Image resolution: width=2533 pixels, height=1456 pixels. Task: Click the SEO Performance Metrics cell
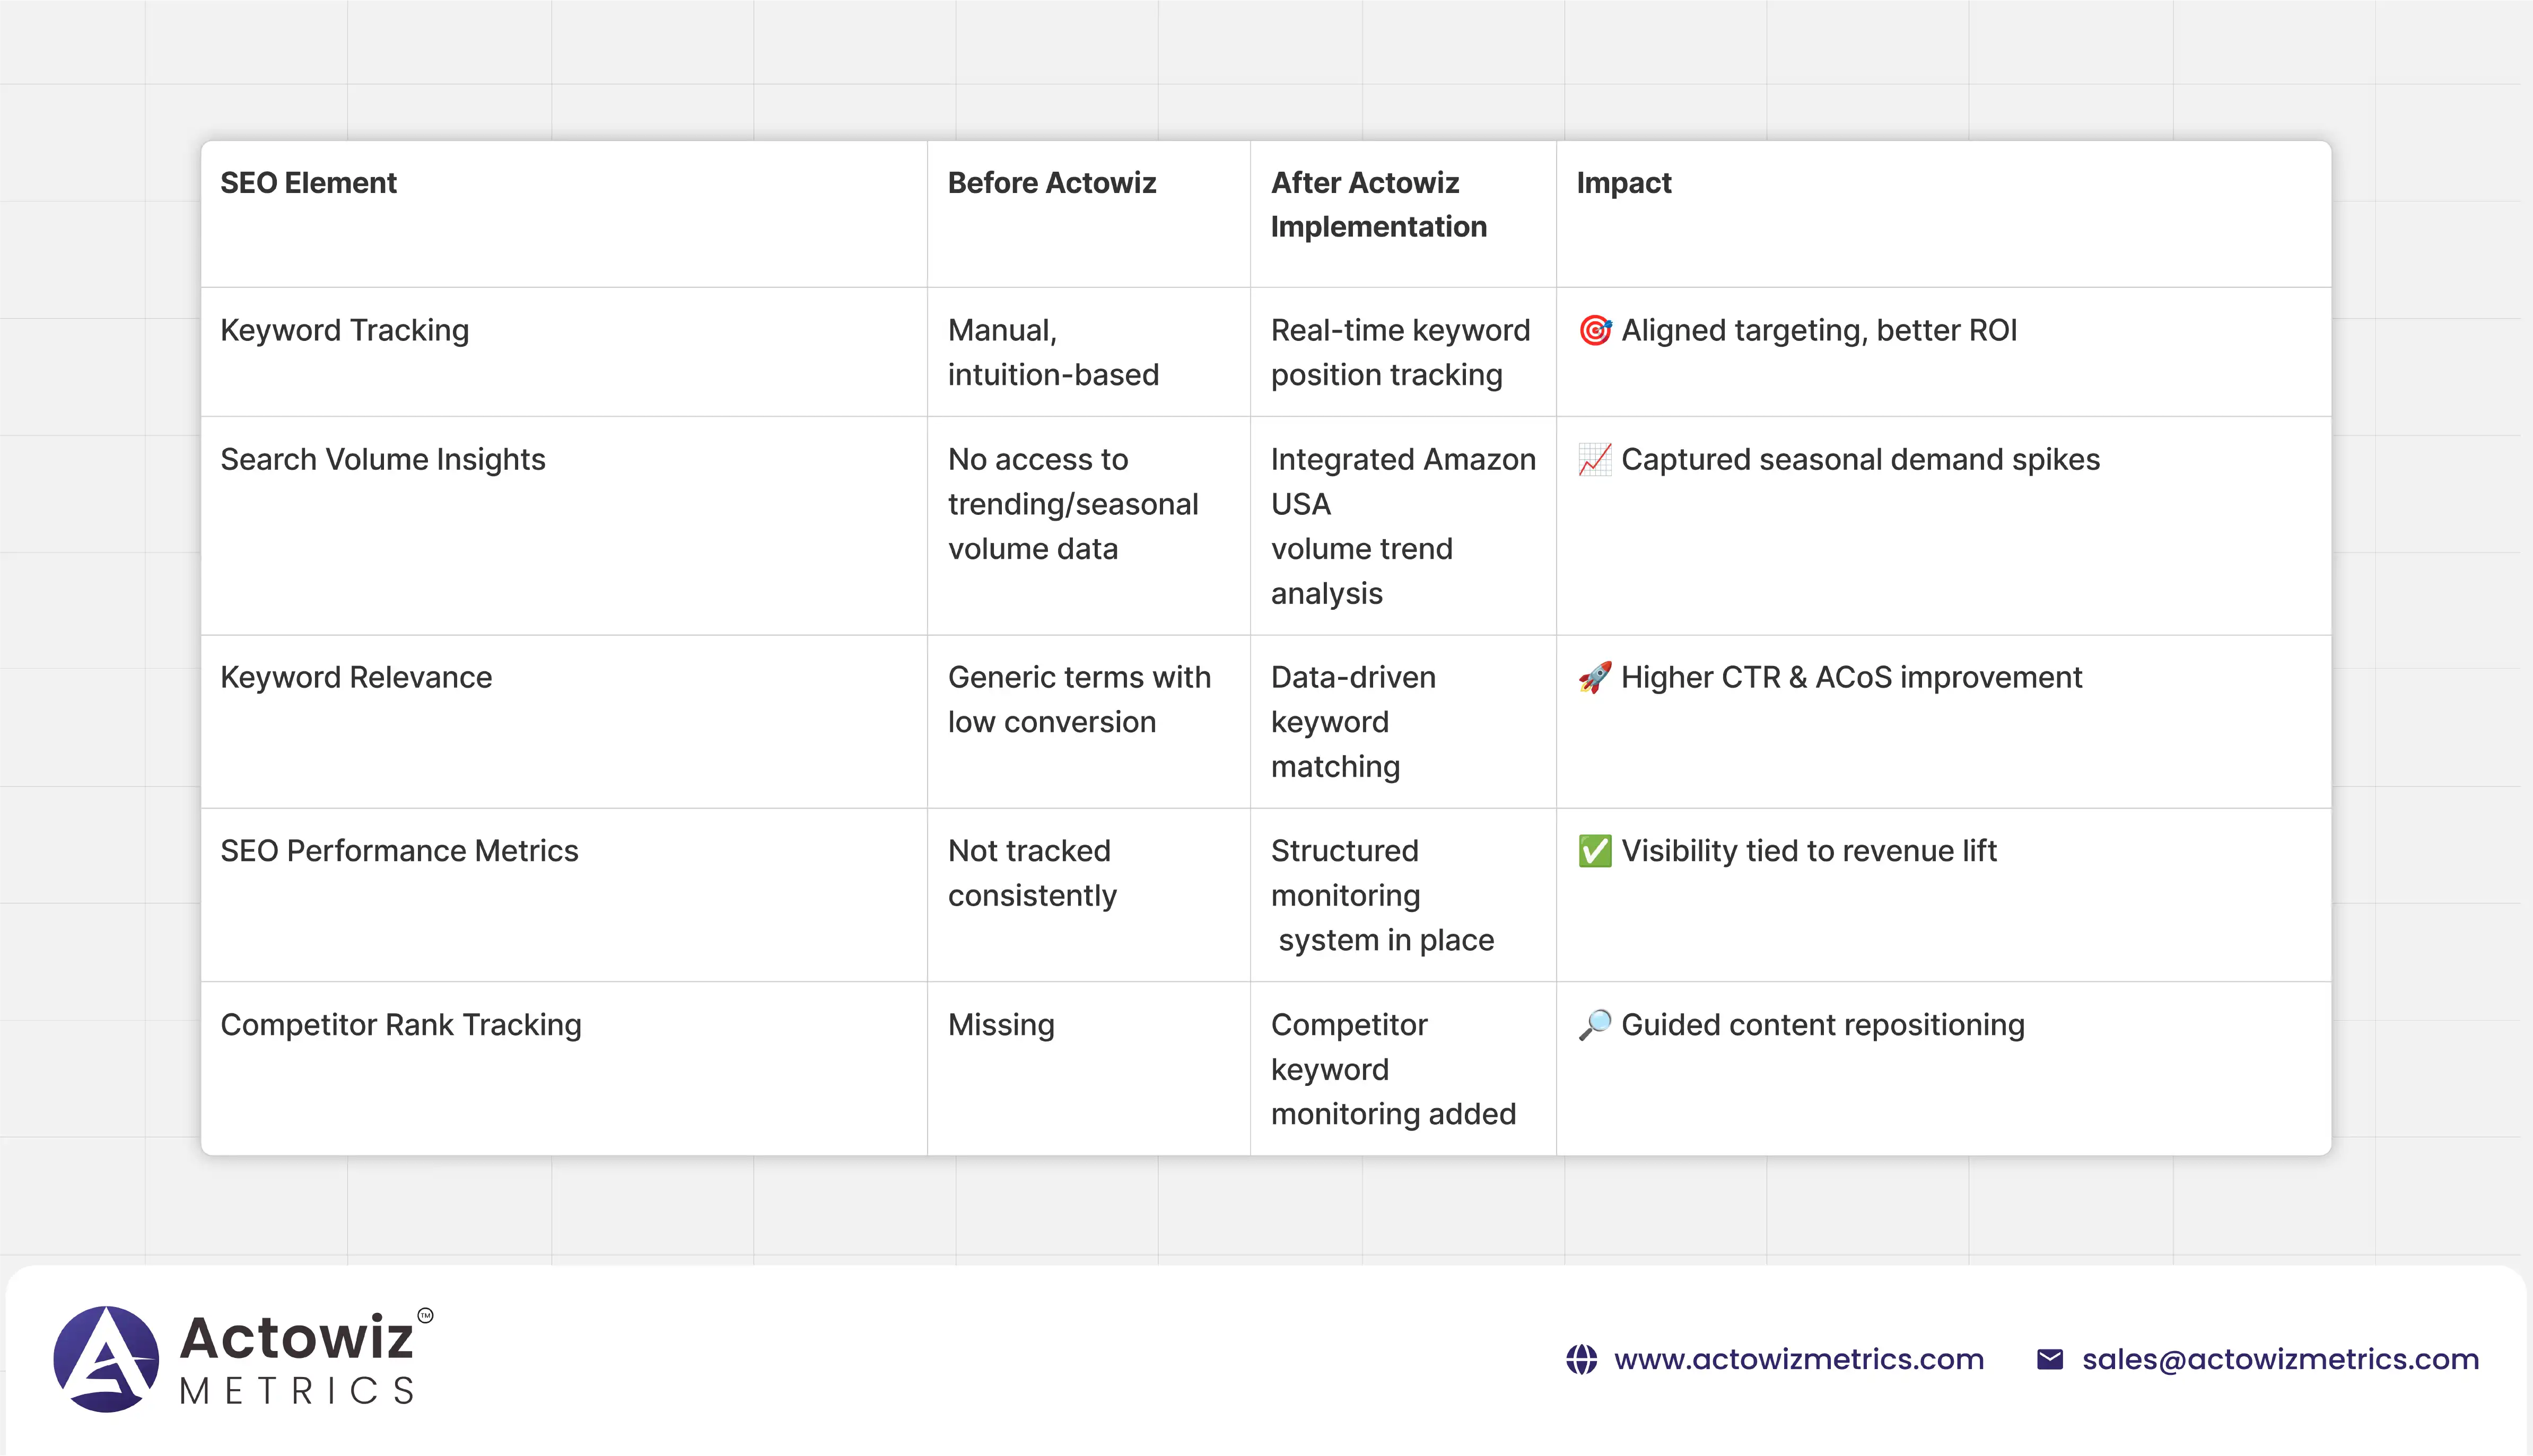coord(399,851)
